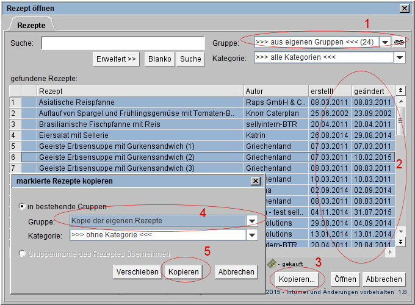415x305 pixels.
Task: Click erstellt date '25.06.2002'
Action: [x=330, y=113]
